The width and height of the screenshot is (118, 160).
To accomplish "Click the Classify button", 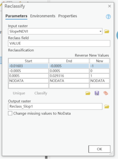I will (41, 93).
